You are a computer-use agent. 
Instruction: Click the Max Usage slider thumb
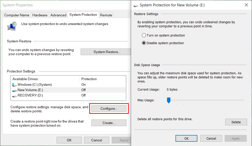coord(169,100)
